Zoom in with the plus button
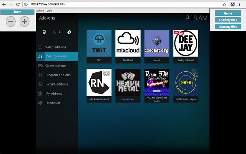Screen dimensions: 246x154 [x=24, y=22]
